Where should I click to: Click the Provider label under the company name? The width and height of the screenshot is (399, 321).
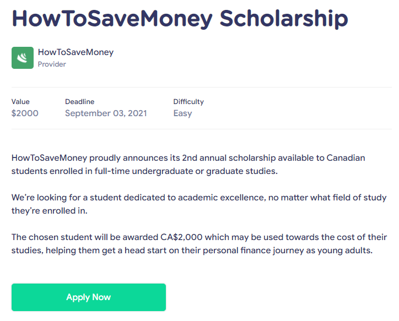(x=52, y=64)
